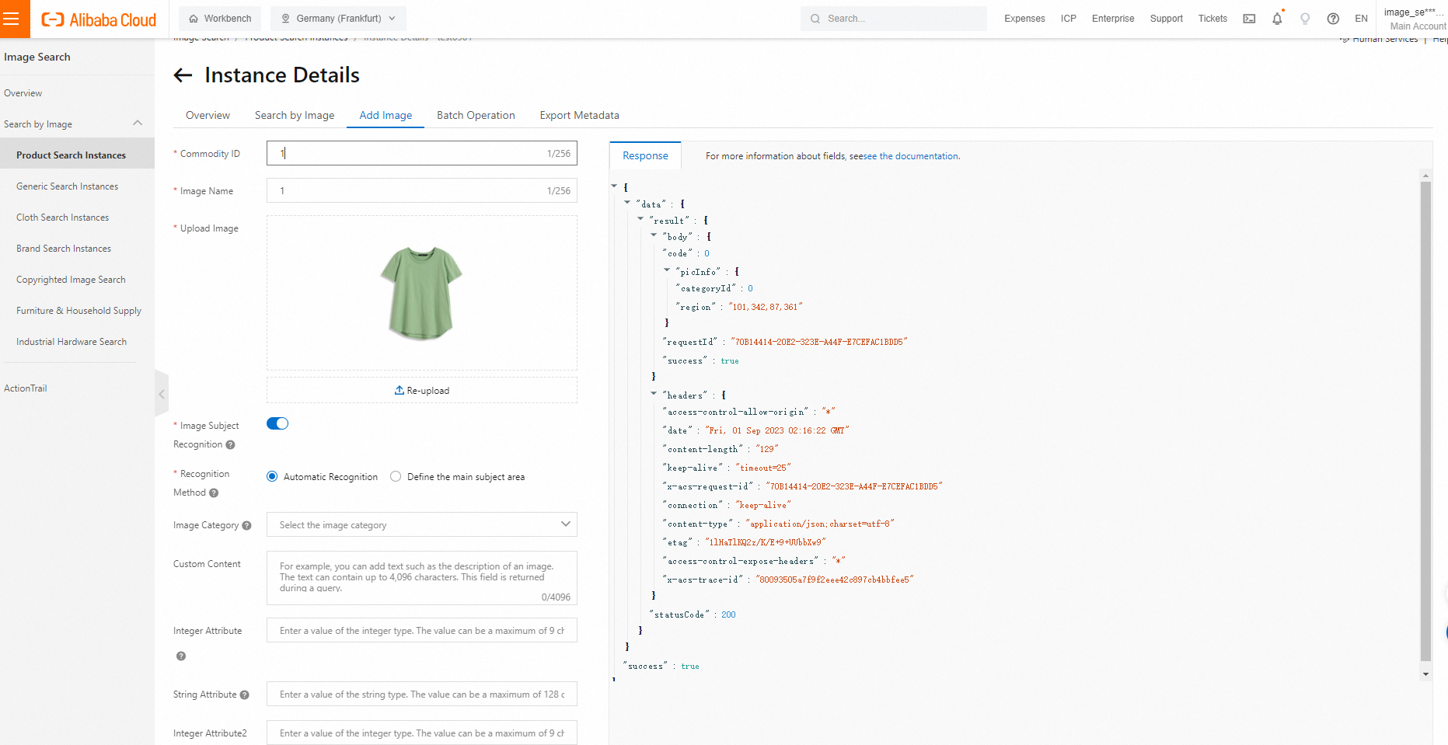Collapse the Search by Image sidebar section

point(138,124)
